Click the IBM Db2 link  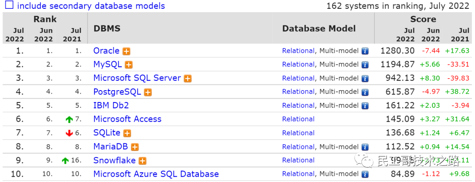click(111, 106)
